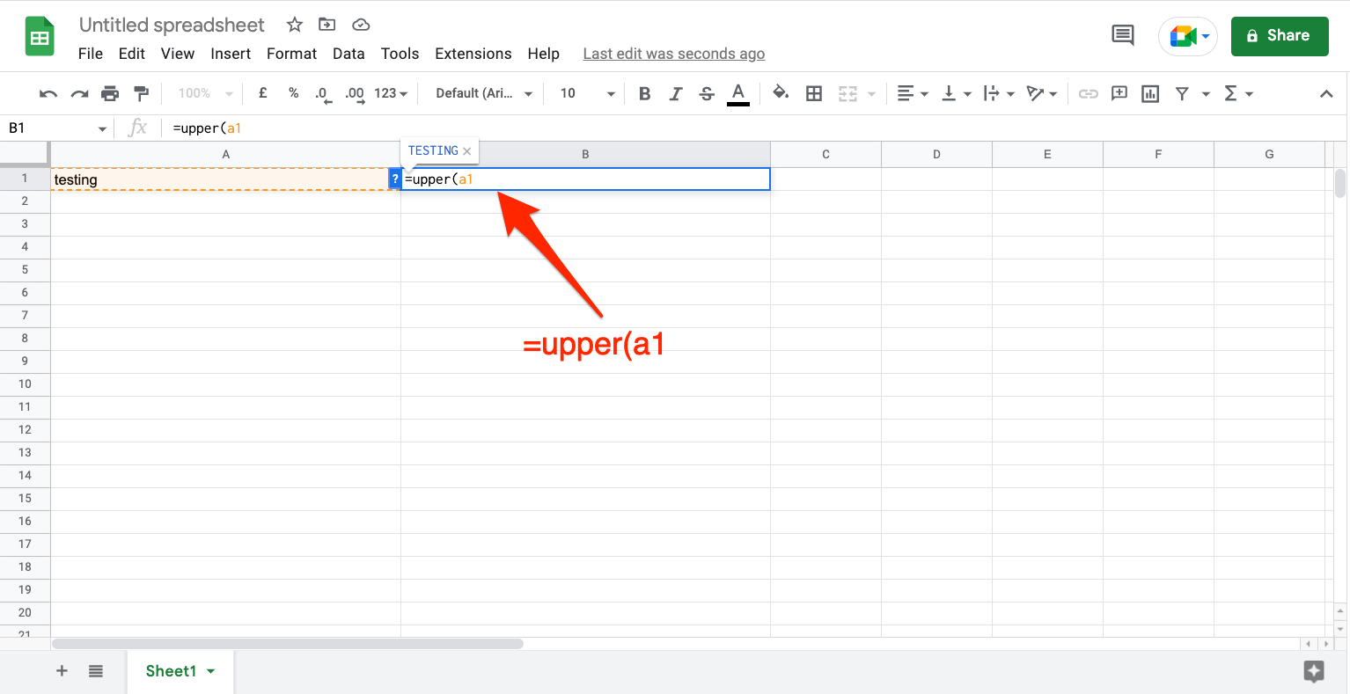Viewport: 1350px width, 694px height.
Task: Open the Extensions menu
Action: (473, 54)
